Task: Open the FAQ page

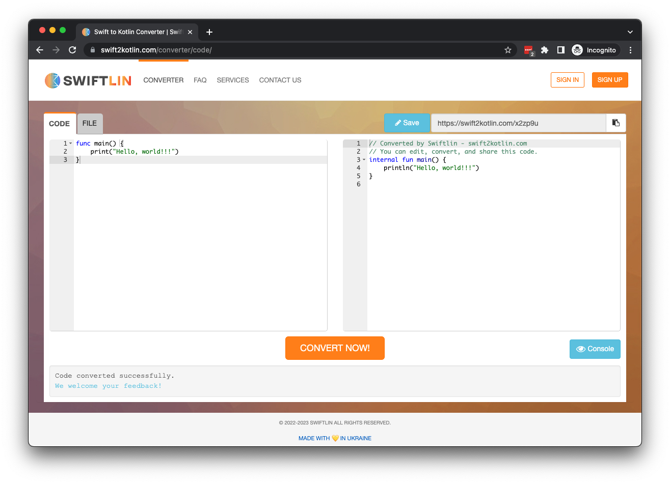Action: 200,80
